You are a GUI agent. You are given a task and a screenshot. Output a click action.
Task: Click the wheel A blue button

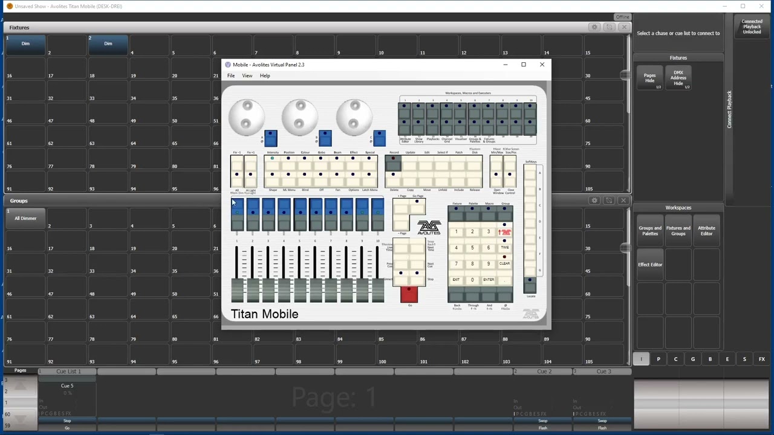pyautogui.click(x=271, y=138)
